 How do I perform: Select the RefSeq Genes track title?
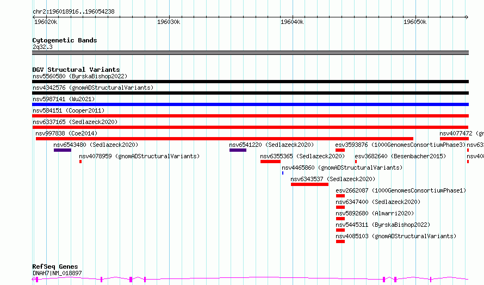[x=55, y=267]
